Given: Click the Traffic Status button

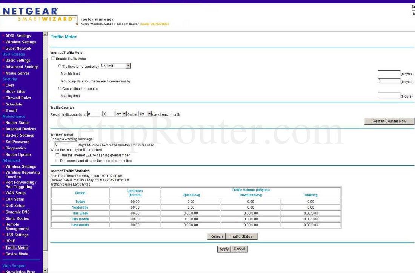Looking at the screenshot, I should tap(241, 236).
